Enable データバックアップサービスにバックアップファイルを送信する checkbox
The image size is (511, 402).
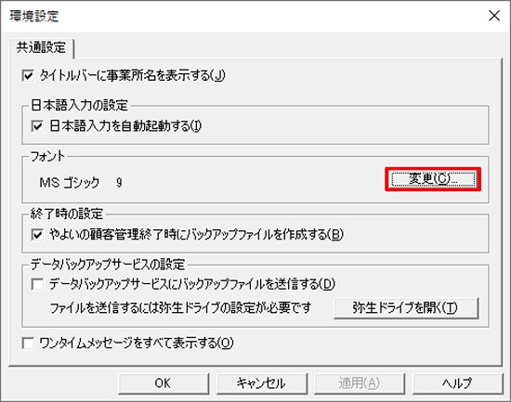37,284
